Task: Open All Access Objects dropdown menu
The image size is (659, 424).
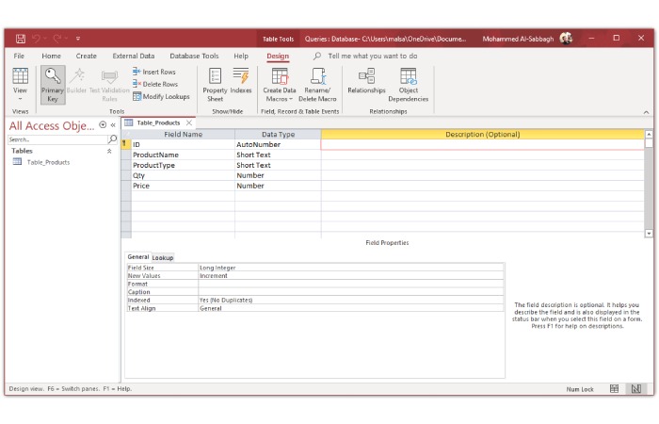Action: click(103, 125)
